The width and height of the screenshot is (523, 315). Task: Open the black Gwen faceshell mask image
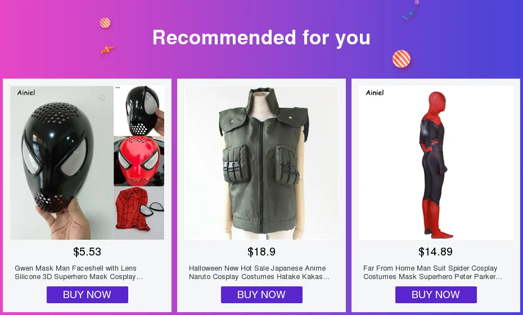click(x=62, y=163)
